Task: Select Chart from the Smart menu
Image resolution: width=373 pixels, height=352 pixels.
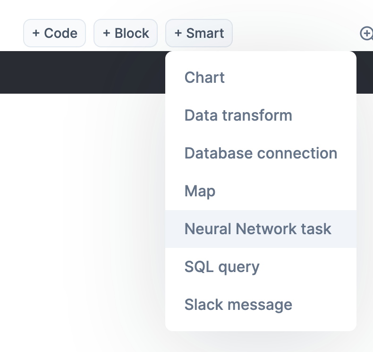Action: [x=204, y=78]
